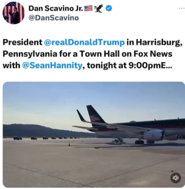Click the winglet of the airplane wing
This screenshot has width=185, height=189.
(81, 116)
